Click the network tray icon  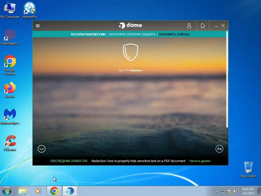pyautogui.click(x=223, y=191)
